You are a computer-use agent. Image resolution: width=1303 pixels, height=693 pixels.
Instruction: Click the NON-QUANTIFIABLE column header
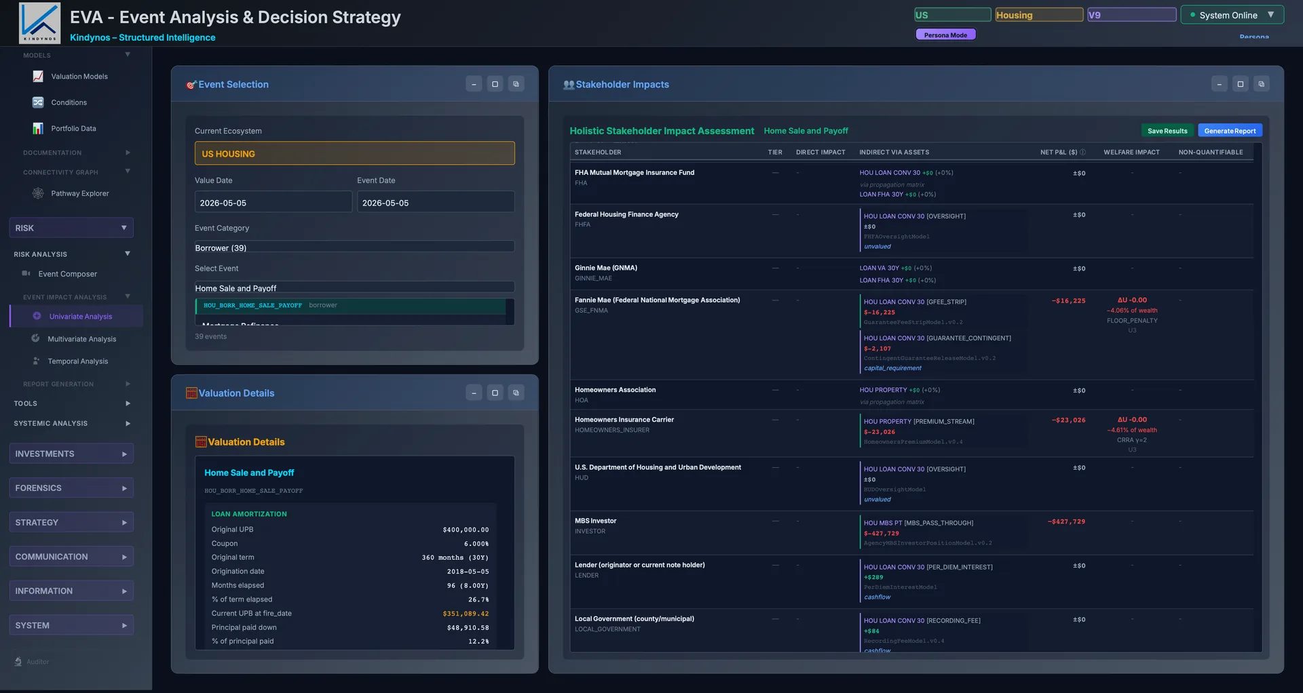[1211, 153]
